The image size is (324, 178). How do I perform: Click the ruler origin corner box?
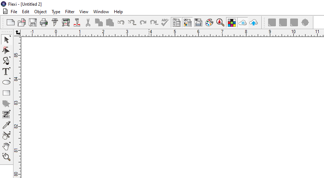click(18, 33)
